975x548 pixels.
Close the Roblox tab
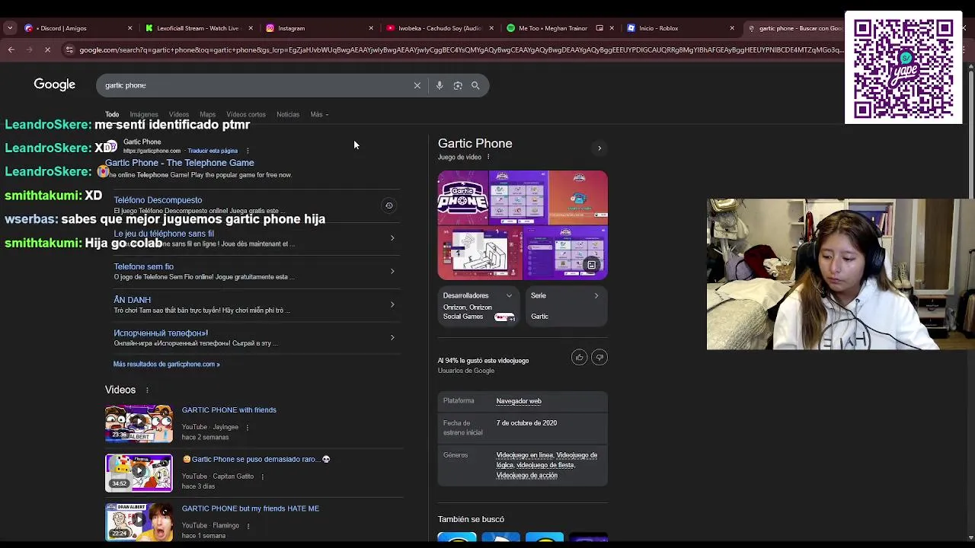[732, 28]
